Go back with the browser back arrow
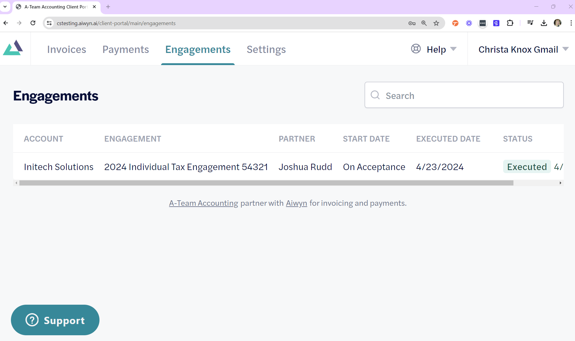 tap(6, 23)
